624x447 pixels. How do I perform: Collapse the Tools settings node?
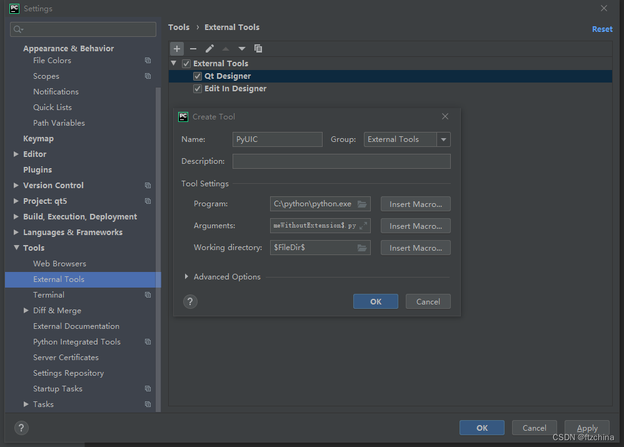point(16,248)
